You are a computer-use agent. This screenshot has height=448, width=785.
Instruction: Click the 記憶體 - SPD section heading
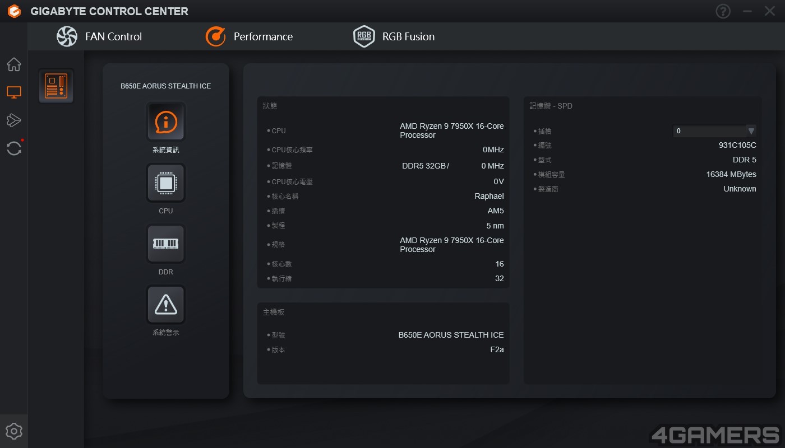pos(551,106)
